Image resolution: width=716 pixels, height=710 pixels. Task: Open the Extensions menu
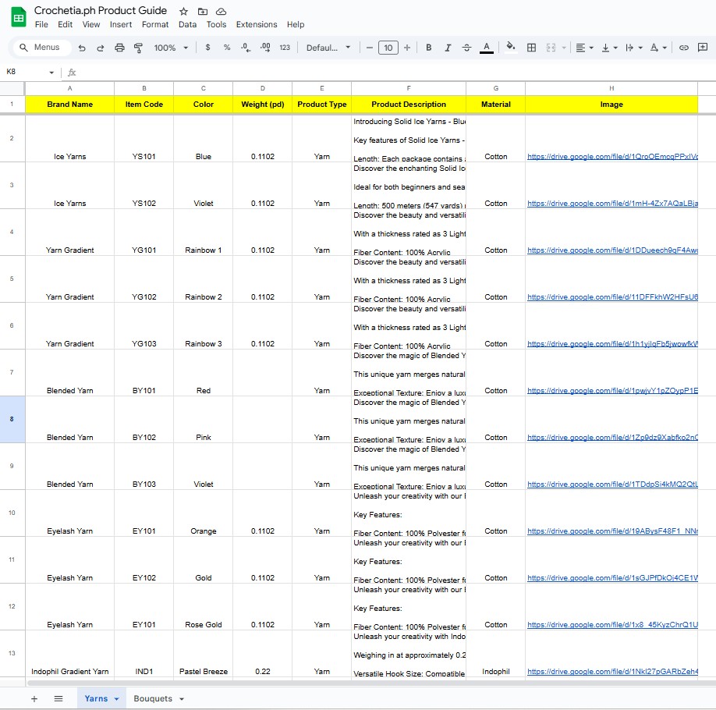click(256, 24)
